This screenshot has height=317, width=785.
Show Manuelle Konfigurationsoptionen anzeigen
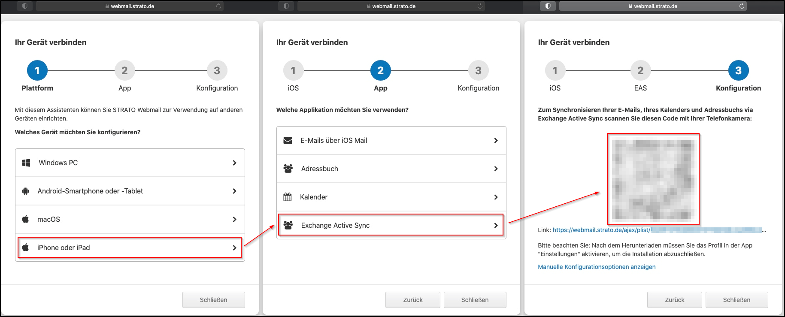[597, 267]
